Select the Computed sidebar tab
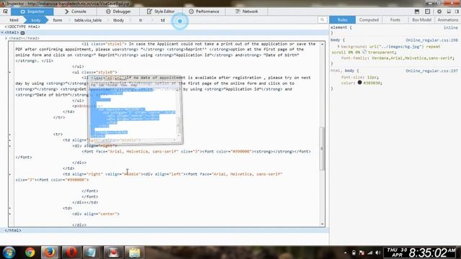The height and width of the screenshot is (259, 461). [369, 19]
